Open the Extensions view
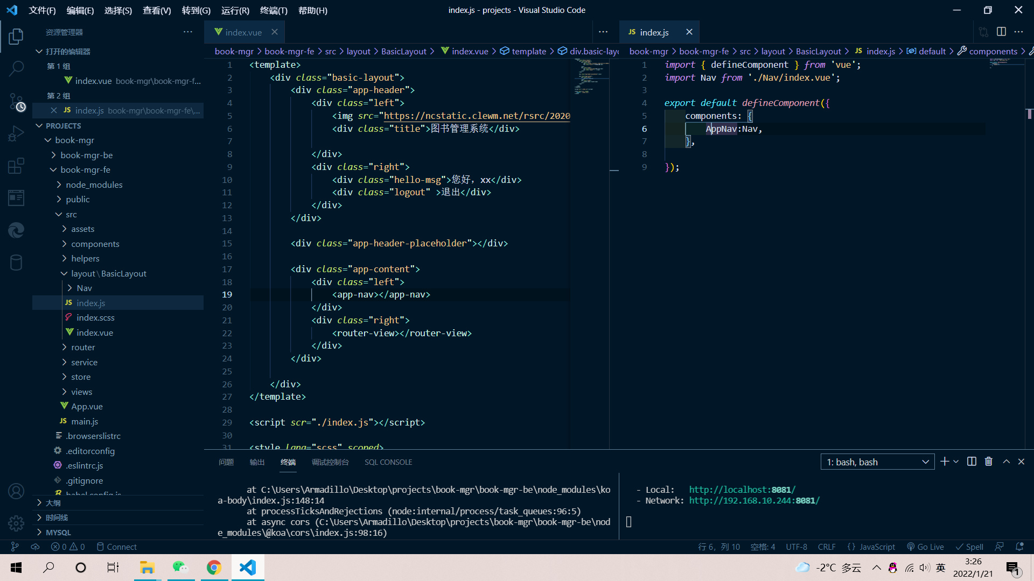This screenshot has width=1034, height=581. (16, 166)
